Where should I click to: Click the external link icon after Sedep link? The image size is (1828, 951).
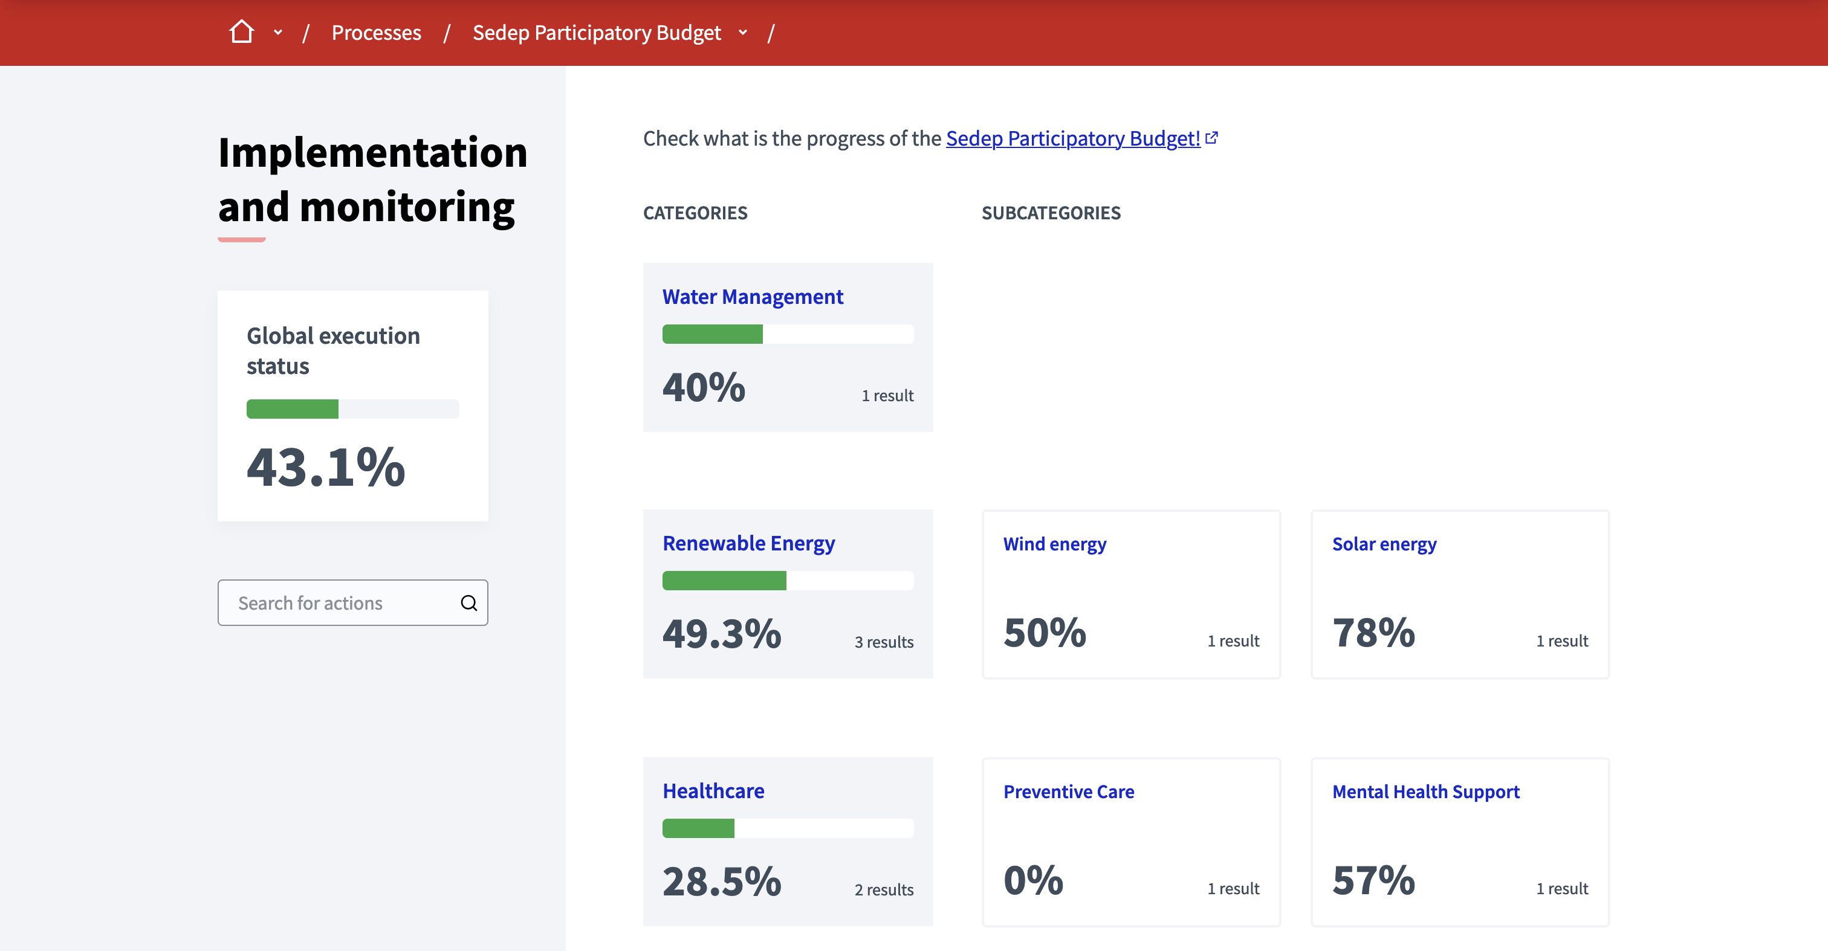[1212, 138]
